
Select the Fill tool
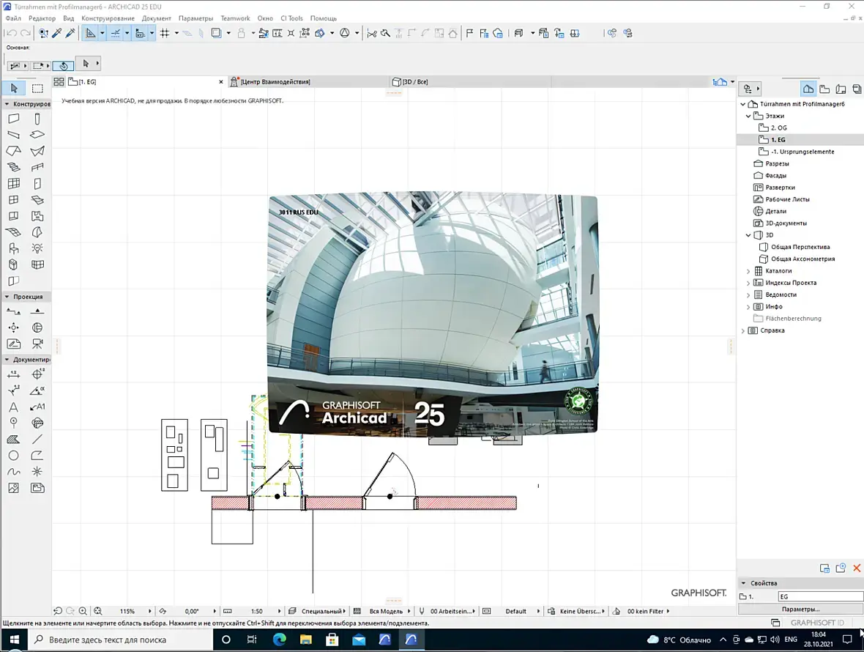pos(14,440)
